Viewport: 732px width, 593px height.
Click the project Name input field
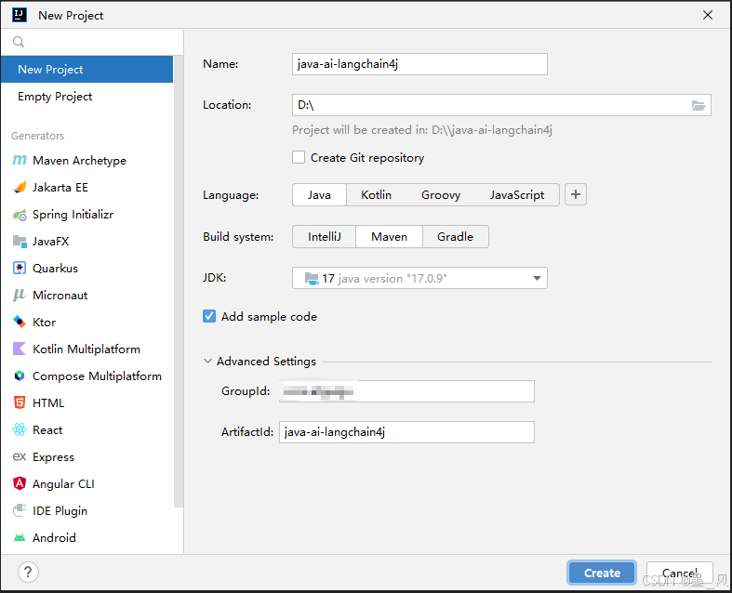419,64
